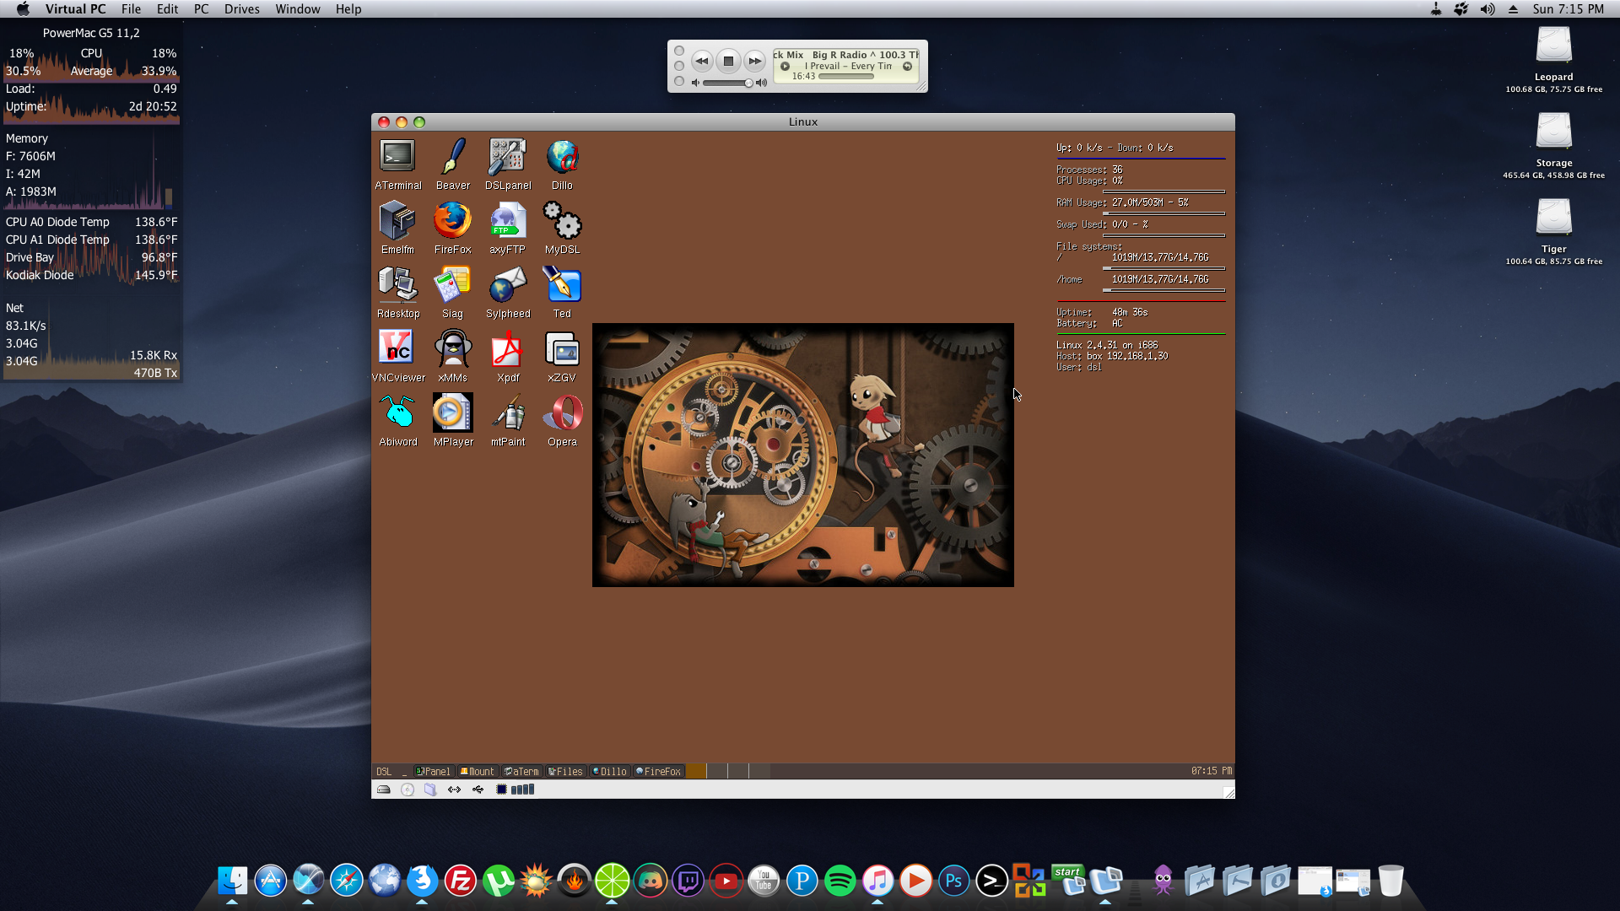This screenshot has height=911, width=1620.
Task: Click the USB icon in the Virtual PC status bar
Action: [x=478, y=790]
